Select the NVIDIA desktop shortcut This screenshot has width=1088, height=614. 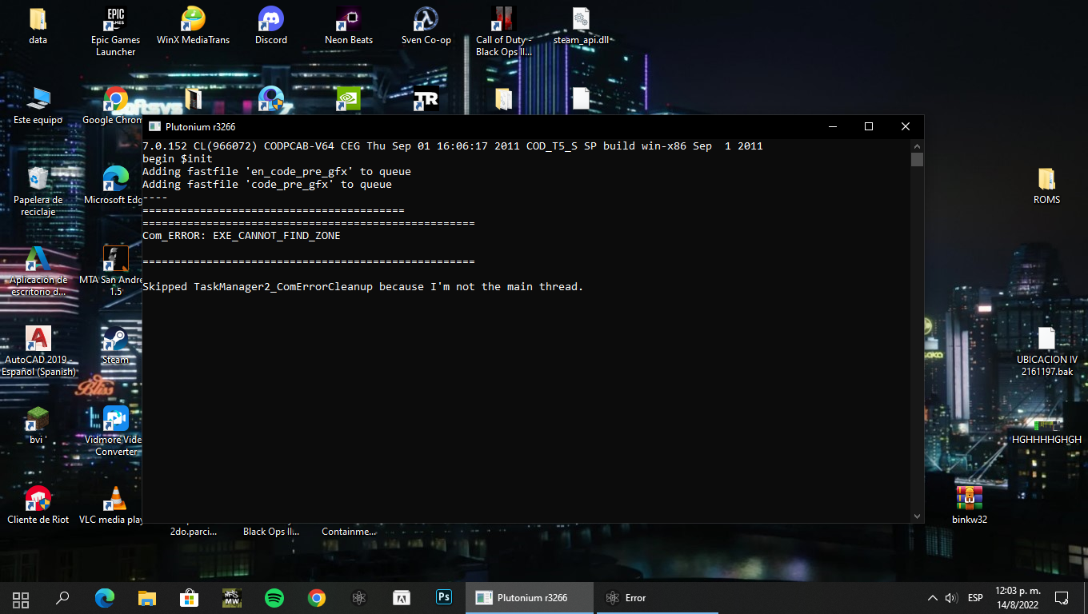349,99
